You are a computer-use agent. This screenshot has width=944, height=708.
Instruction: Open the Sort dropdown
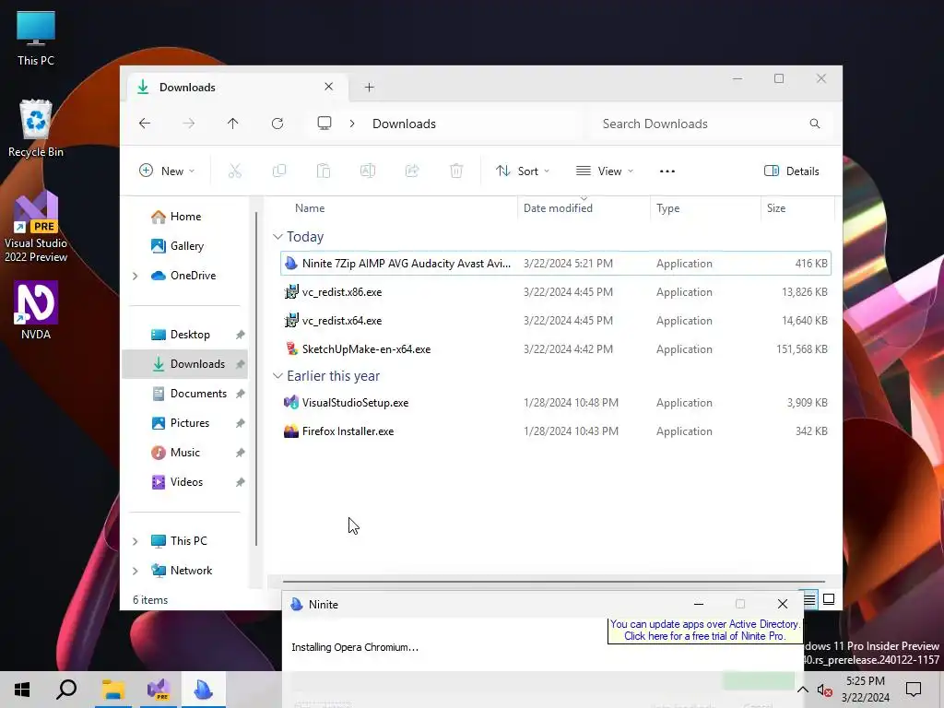(523, 171)
